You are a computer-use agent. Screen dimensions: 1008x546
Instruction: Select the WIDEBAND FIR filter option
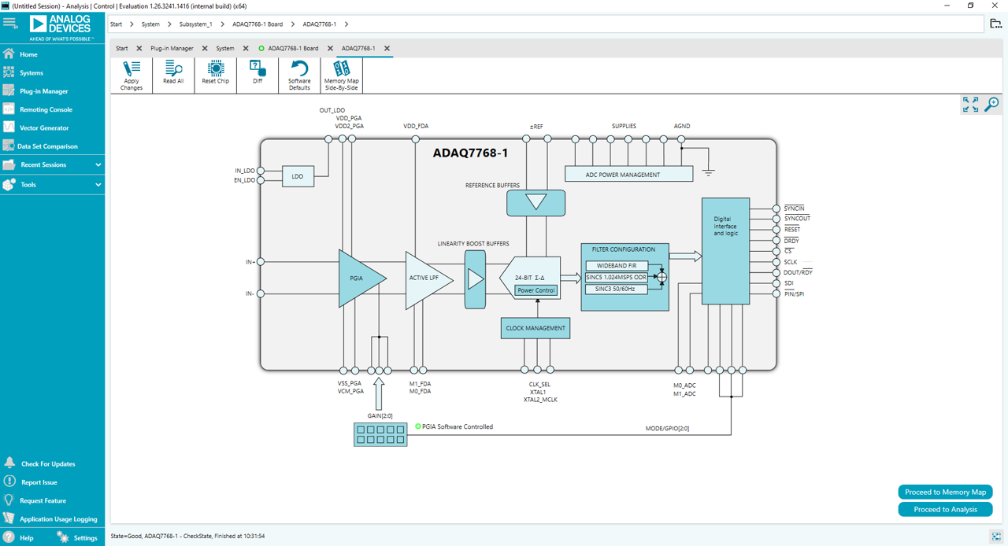point(616,265)
